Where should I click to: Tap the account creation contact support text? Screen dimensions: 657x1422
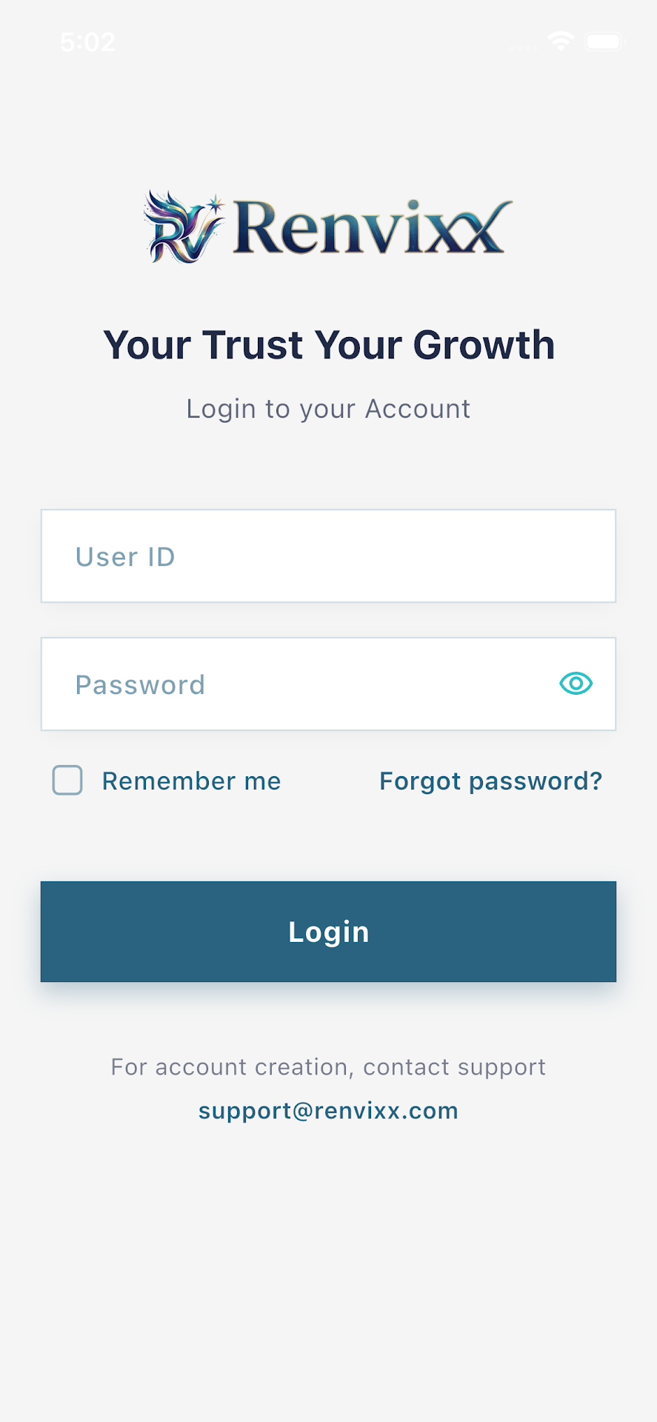[328, 1066]
